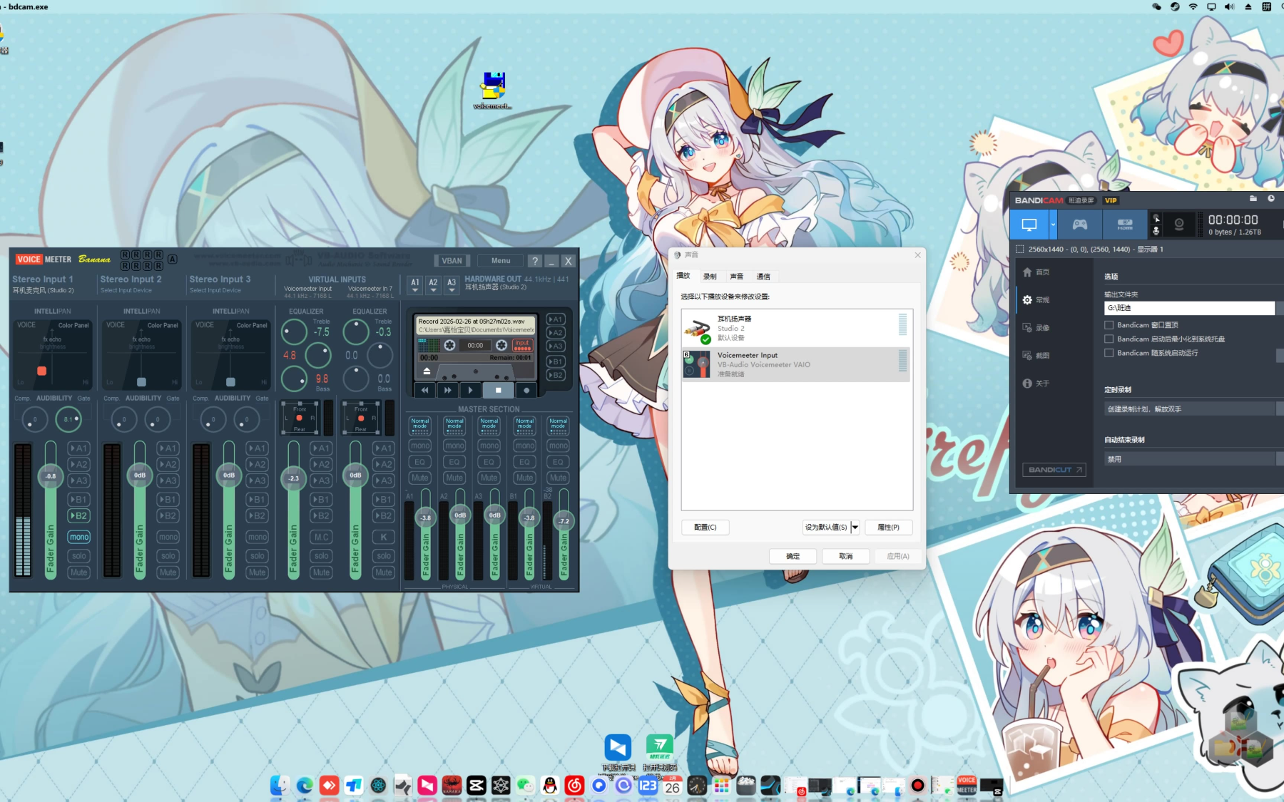Select Bandicam HDMI device recording mode
1284x802 pixels.
1124,225
